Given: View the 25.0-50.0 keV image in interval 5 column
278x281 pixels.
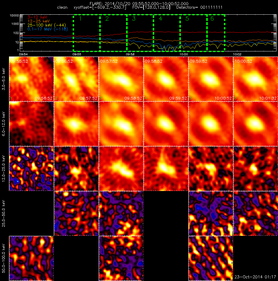Looking at the screenshot, I should coord(211,213).
